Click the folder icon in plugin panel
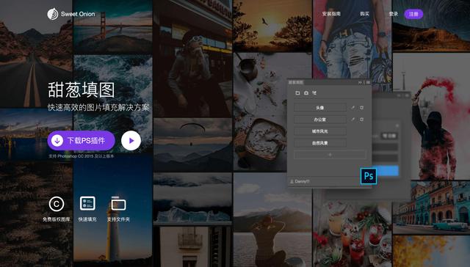Image resolution: width=470 pixels, height=267 pixels. [x=297, y=93]
